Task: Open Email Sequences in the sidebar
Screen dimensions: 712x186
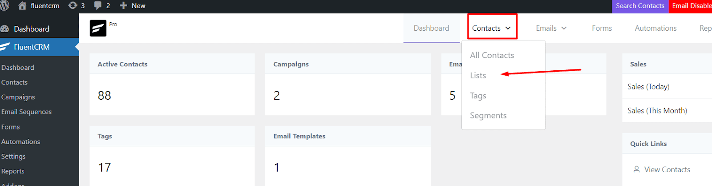Action: point(27,112)
